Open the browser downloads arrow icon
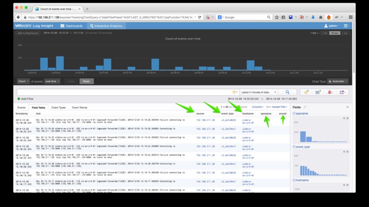The image size is (369, 207). (313, 17)
